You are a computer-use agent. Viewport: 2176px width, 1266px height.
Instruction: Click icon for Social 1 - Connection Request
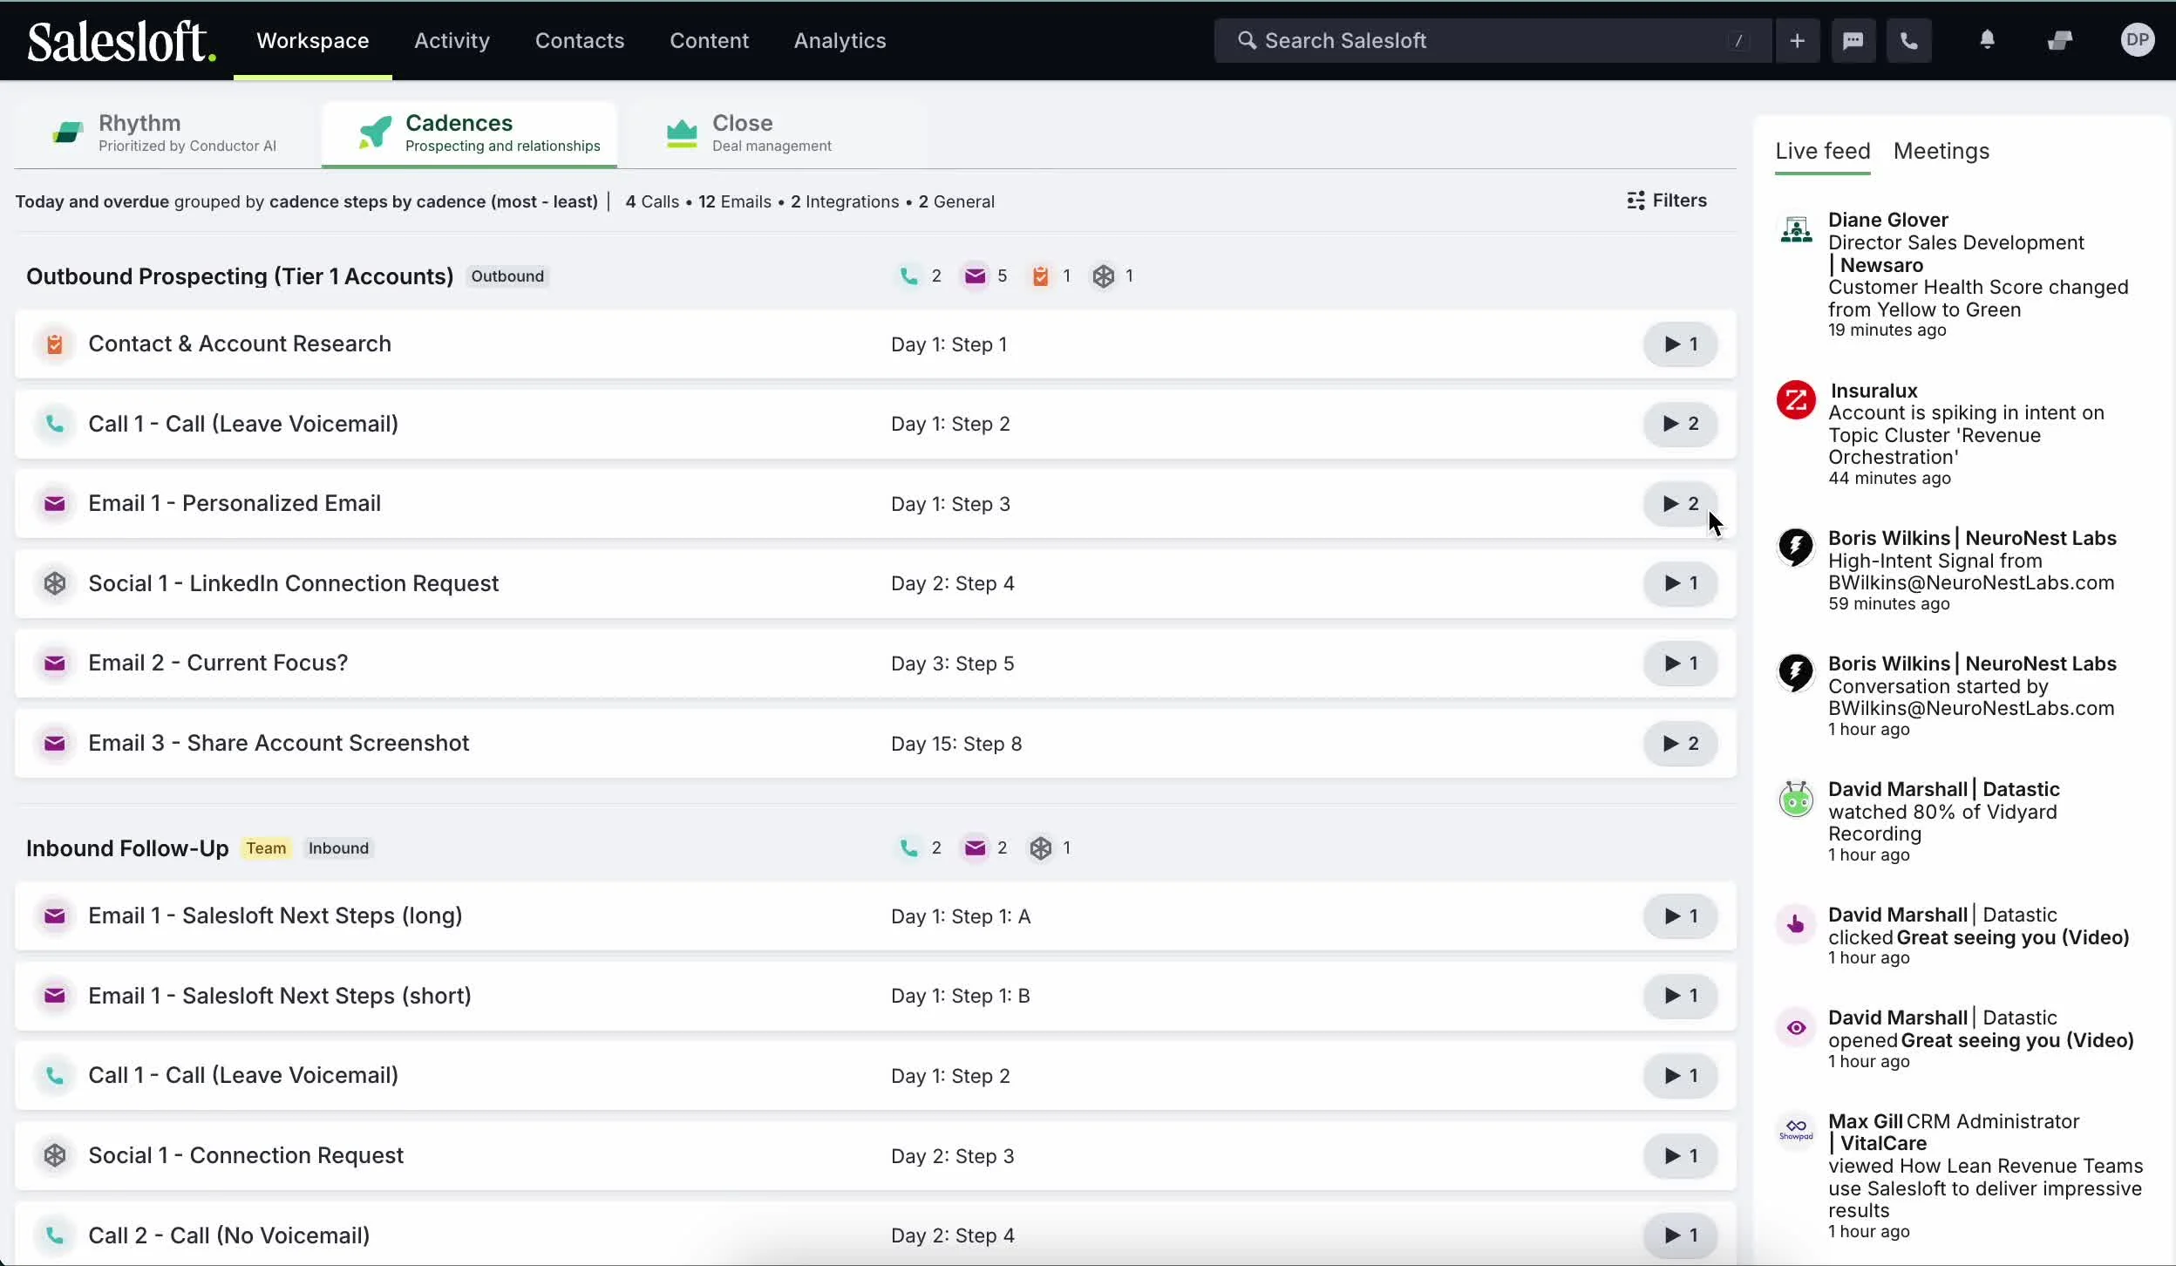(55, 1155)
